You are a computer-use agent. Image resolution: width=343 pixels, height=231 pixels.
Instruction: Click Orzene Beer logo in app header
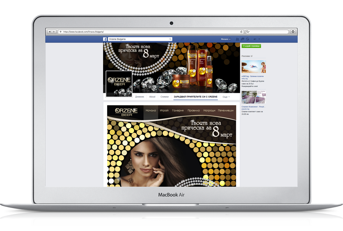click(126, 112)
